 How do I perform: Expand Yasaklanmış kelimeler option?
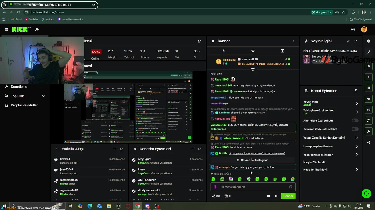pos(357,155)
